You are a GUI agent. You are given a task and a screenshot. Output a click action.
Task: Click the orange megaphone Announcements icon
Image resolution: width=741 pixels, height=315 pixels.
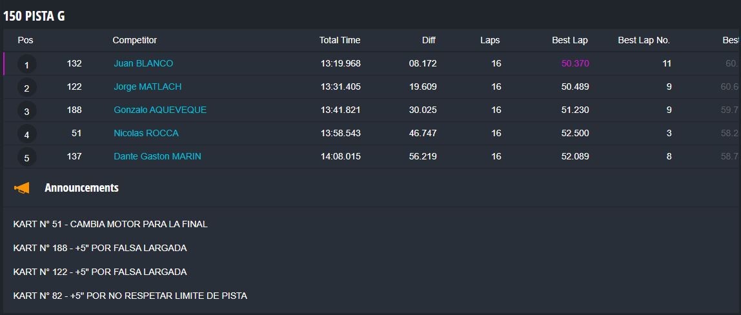[x=22, y=188]
